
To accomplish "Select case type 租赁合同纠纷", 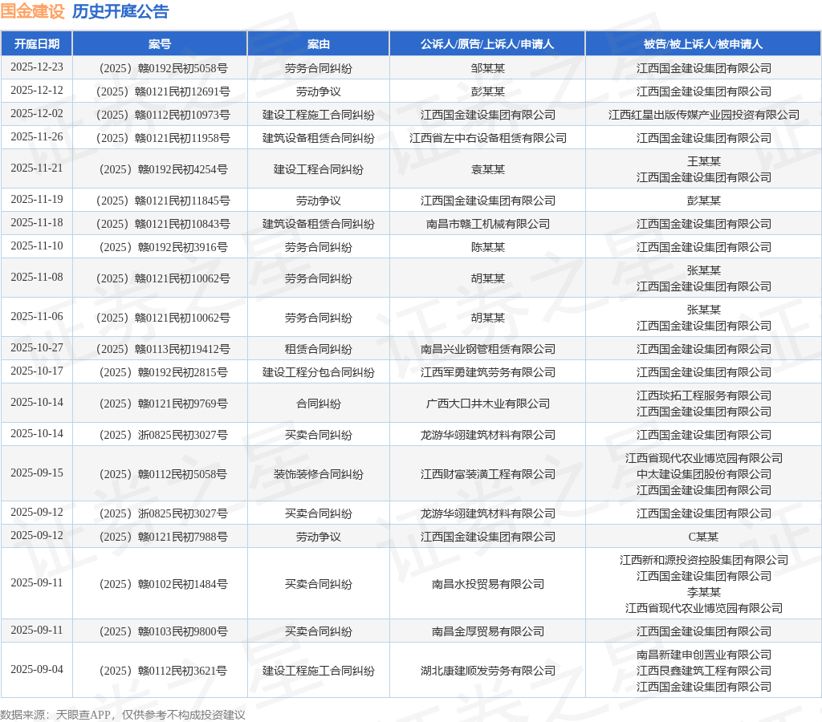I will click(x=318, y=349).
